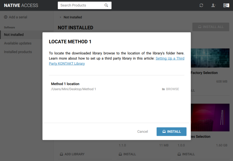Click the blue INSTALL button in dialog
Image resolution: width=233 pixels, height=161 pixels.
coord(172,132)
